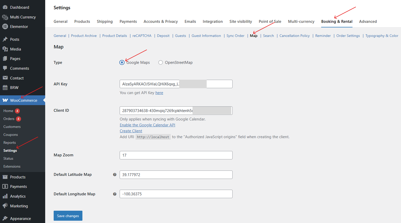Go to Cancellation Policy subsection
Viewport: 401px width, 223px height.
tap(294, 36)
